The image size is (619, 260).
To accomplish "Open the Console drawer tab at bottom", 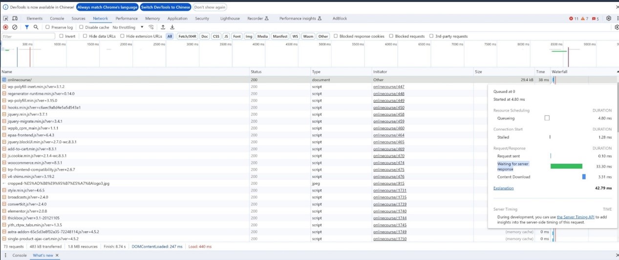I will (20, 256).
